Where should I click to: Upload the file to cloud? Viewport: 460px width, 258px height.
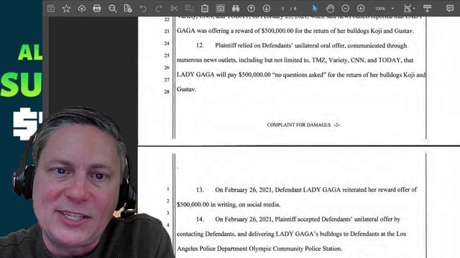tap(81, 9)
